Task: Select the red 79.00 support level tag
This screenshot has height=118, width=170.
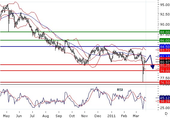Action: 165,71
